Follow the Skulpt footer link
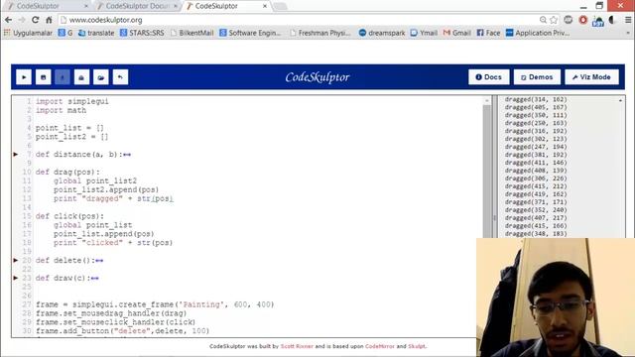635x357 pixels. click(x=417, y=346)
